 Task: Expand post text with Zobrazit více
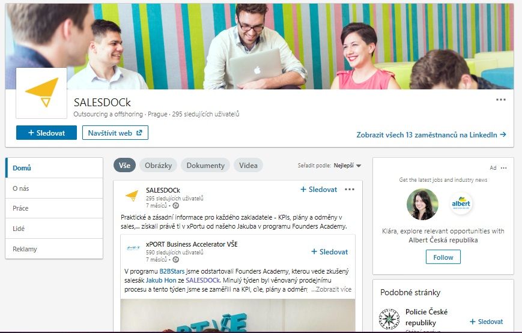coord(331,289)
